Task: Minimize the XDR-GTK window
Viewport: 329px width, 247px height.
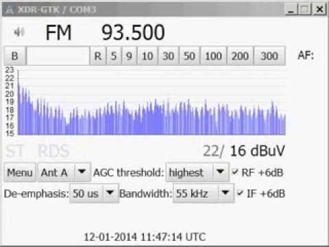Action: point(291,10)
